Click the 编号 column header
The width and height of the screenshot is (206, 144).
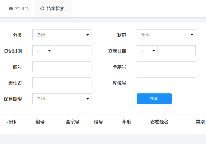tap(40, 122)
